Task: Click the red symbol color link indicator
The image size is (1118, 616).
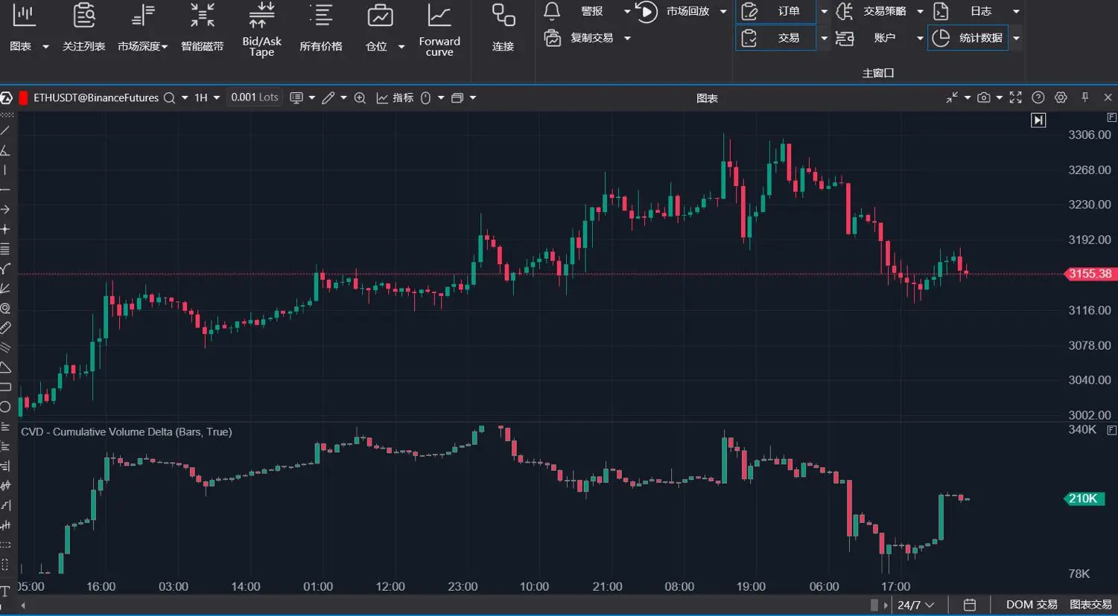Action: (24, 97)
